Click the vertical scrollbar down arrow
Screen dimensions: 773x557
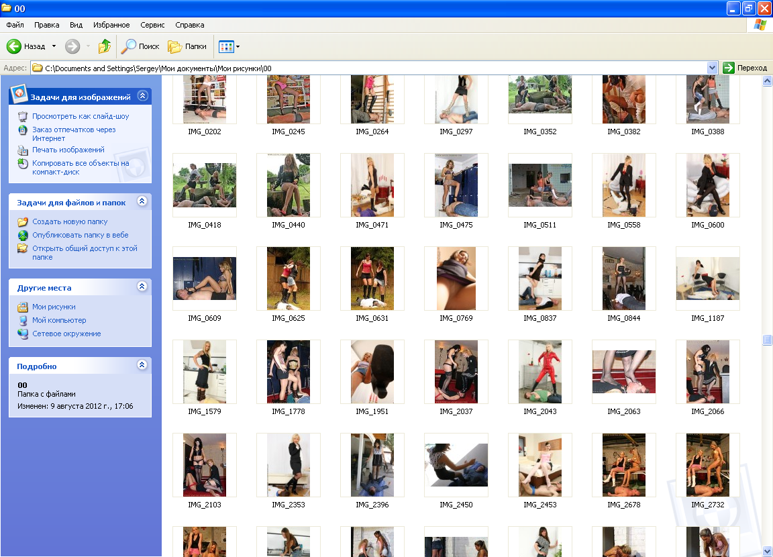point(767,551)
